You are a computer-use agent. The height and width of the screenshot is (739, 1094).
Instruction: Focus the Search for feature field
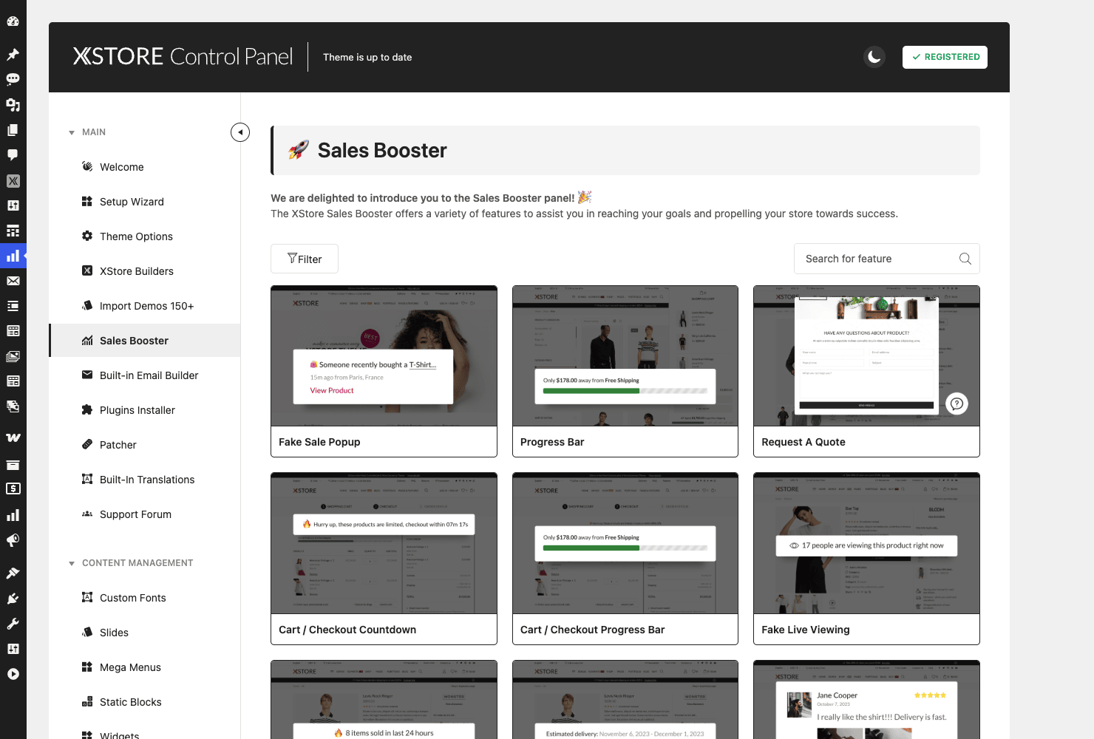tap(887, 259)
